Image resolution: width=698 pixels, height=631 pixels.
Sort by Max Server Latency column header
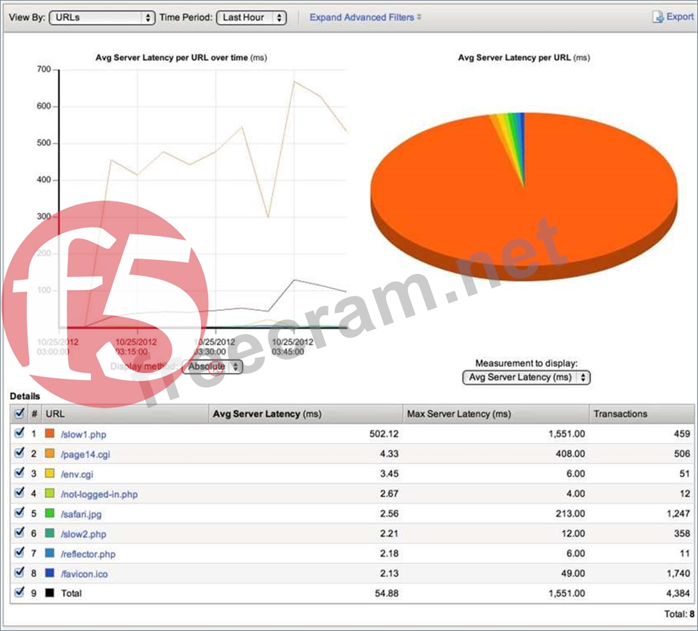click(496, 414)
